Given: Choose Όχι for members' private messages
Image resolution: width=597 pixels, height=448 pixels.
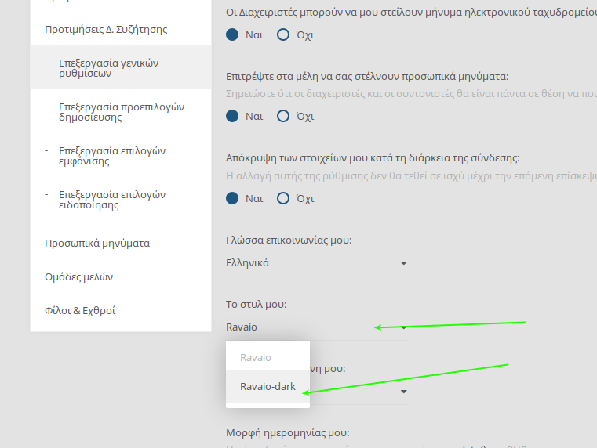Looking at the screenshot, I should coord(283,116).
